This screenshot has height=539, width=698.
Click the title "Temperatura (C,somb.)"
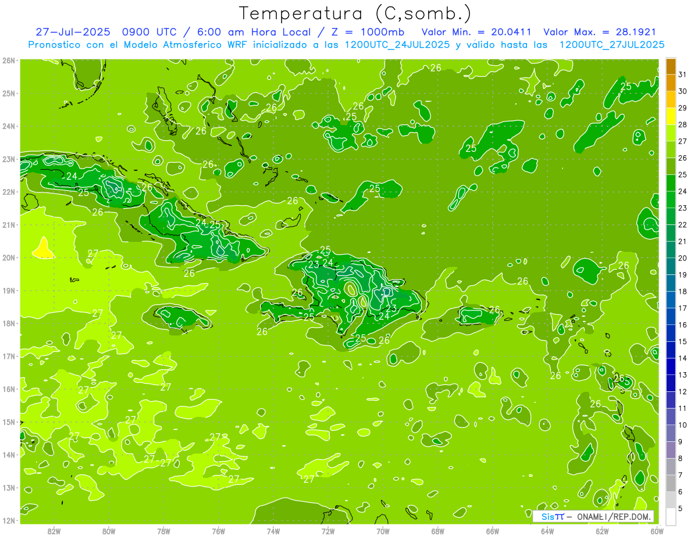tap(355, 14)
